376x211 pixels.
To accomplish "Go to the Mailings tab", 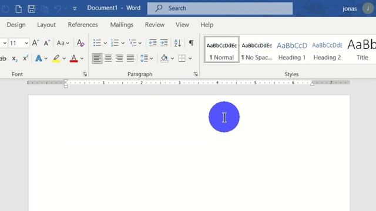I will coord(122,25).
